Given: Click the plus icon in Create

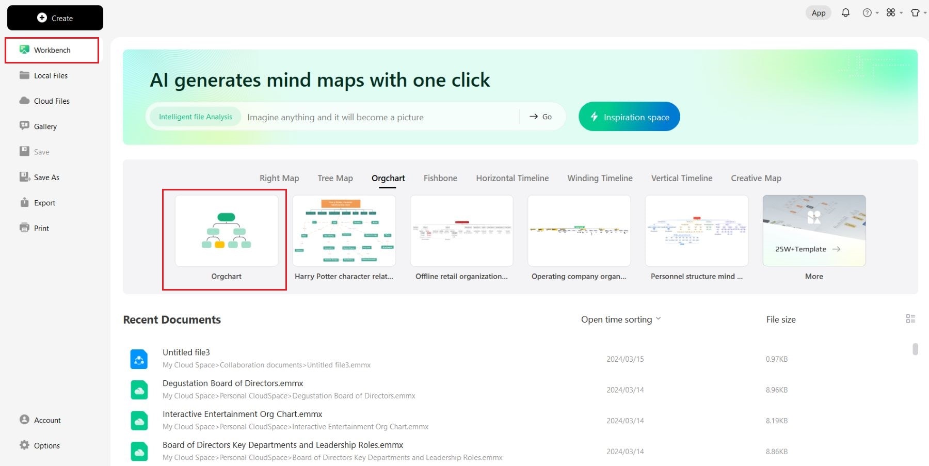Looking at the screenshot, I should 42,18.
